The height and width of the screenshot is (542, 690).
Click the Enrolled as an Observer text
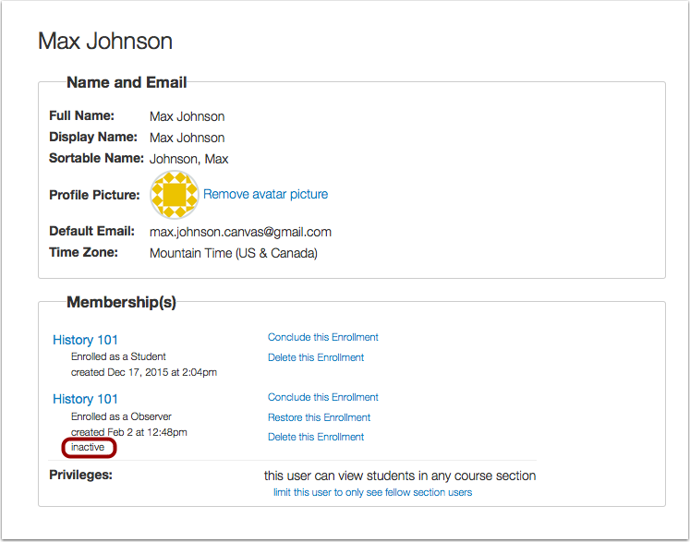[x=121, y=416]
